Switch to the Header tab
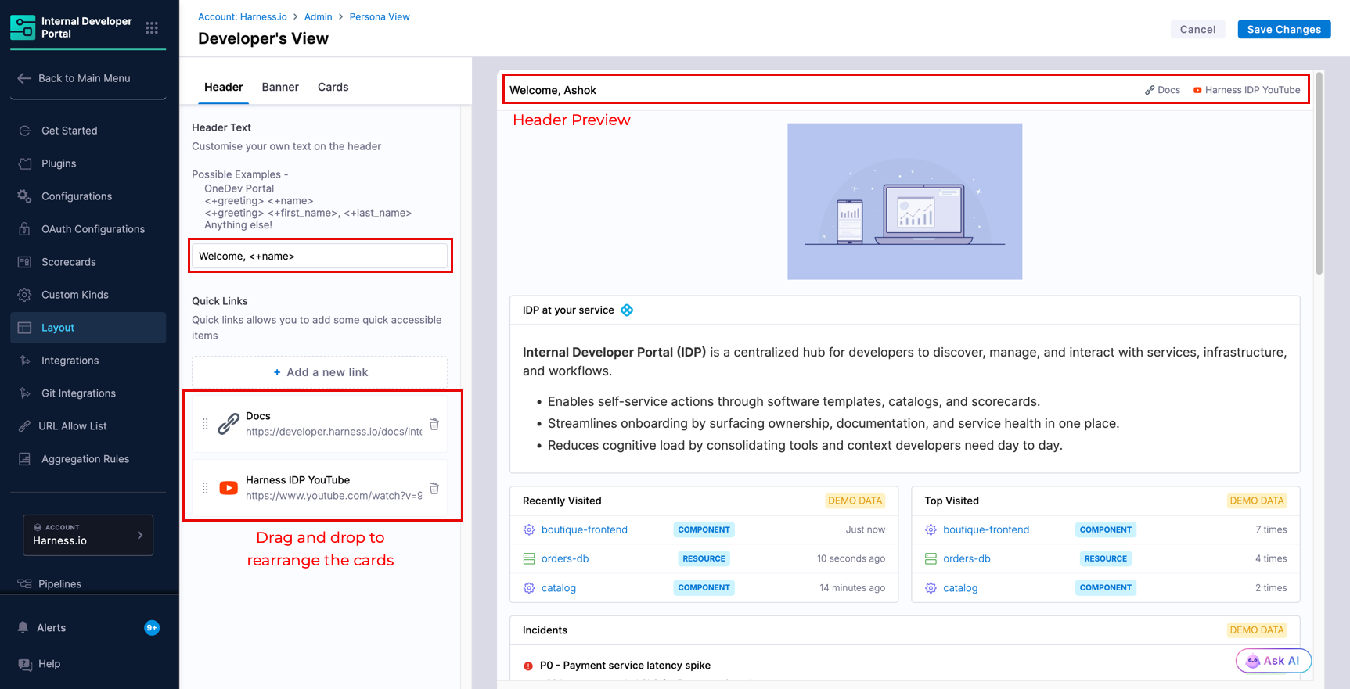Screen dimensions: 1350x689 (x=224, y=87)
